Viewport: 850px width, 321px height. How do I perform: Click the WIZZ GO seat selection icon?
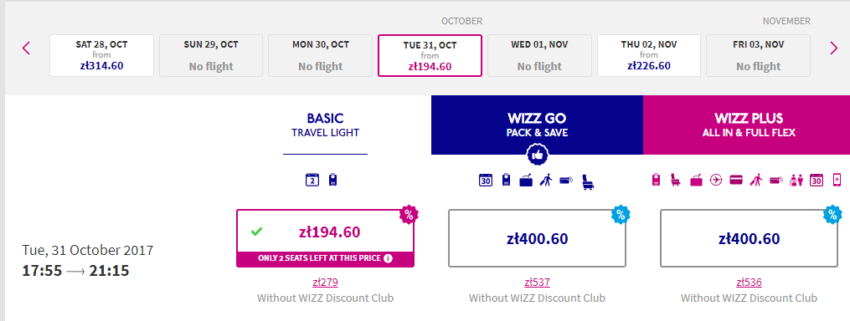pyautogui.click(x=588, y=181)
